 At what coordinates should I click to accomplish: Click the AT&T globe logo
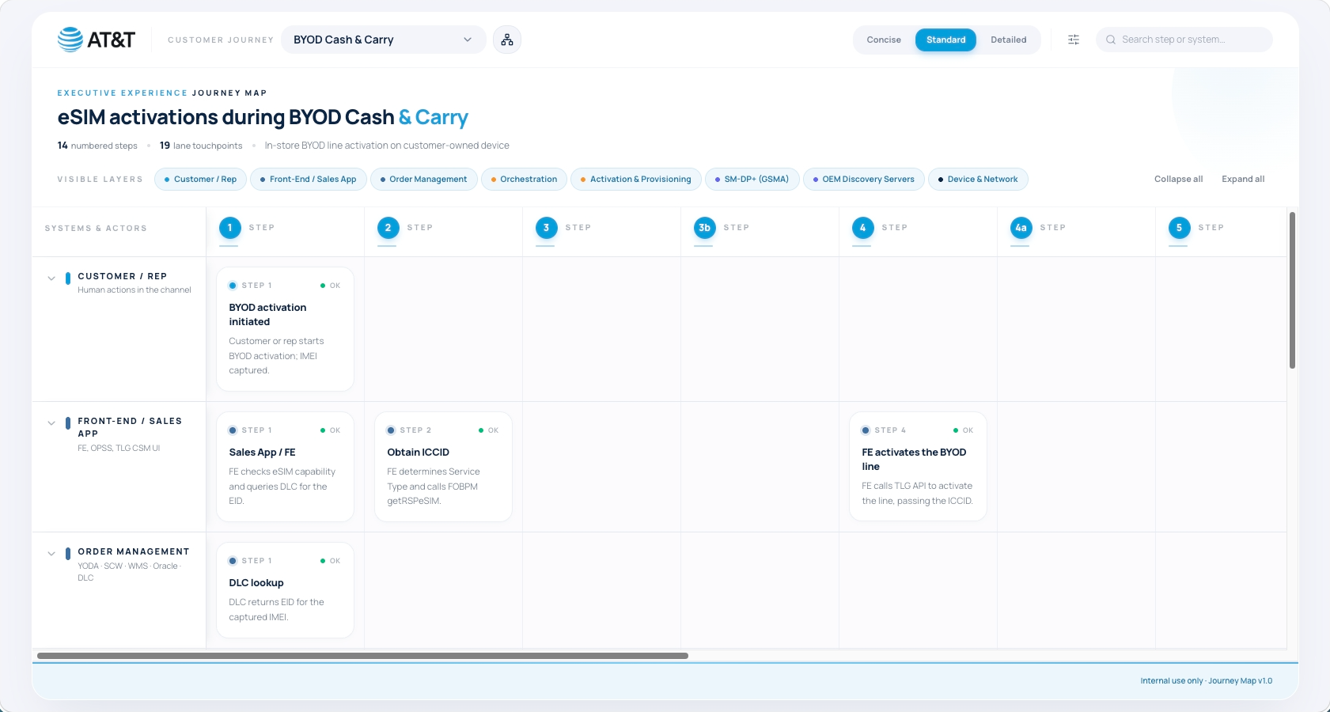tap(70, 40)
